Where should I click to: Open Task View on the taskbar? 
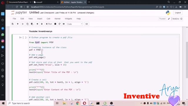coord(57,103)
